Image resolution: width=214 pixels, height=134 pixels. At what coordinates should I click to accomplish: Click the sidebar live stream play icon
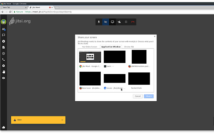click(4, 41)
